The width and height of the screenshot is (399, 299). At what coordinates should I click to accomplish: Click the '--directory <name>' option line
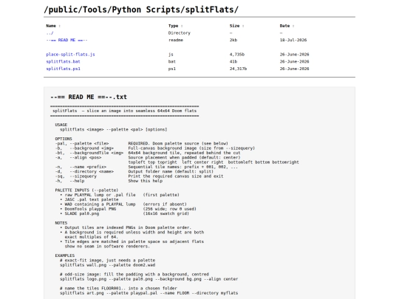point(134,171)
